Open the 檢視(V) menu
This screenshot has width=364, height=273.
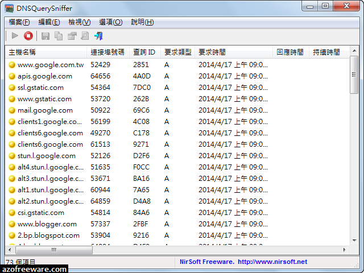pos(80,22)
